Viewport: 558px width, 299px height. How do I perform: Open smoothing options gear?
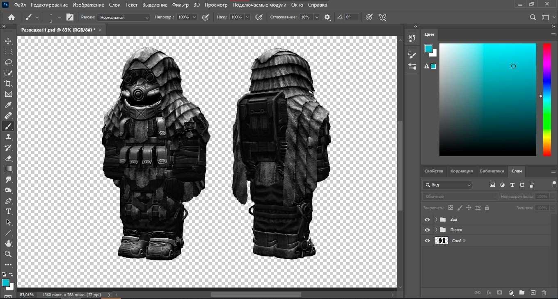click(x=327, y=17)
